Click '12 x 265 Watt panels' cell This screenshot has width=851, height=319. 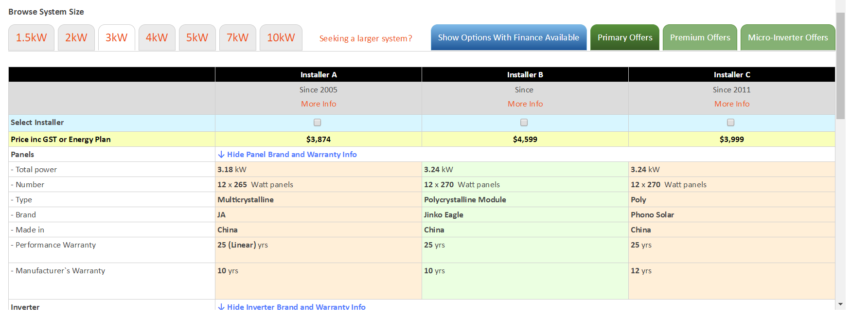(x=319, y=184)
